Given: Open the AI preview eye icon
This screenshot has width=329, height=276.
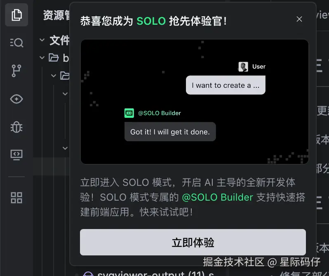Looking at the screenshot, I should click(16, 99).
